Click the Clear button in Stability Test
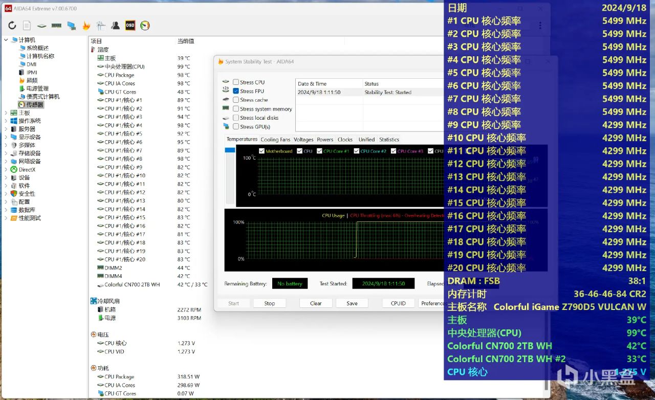This screenshot has width=655, height=400. [316, 303]
